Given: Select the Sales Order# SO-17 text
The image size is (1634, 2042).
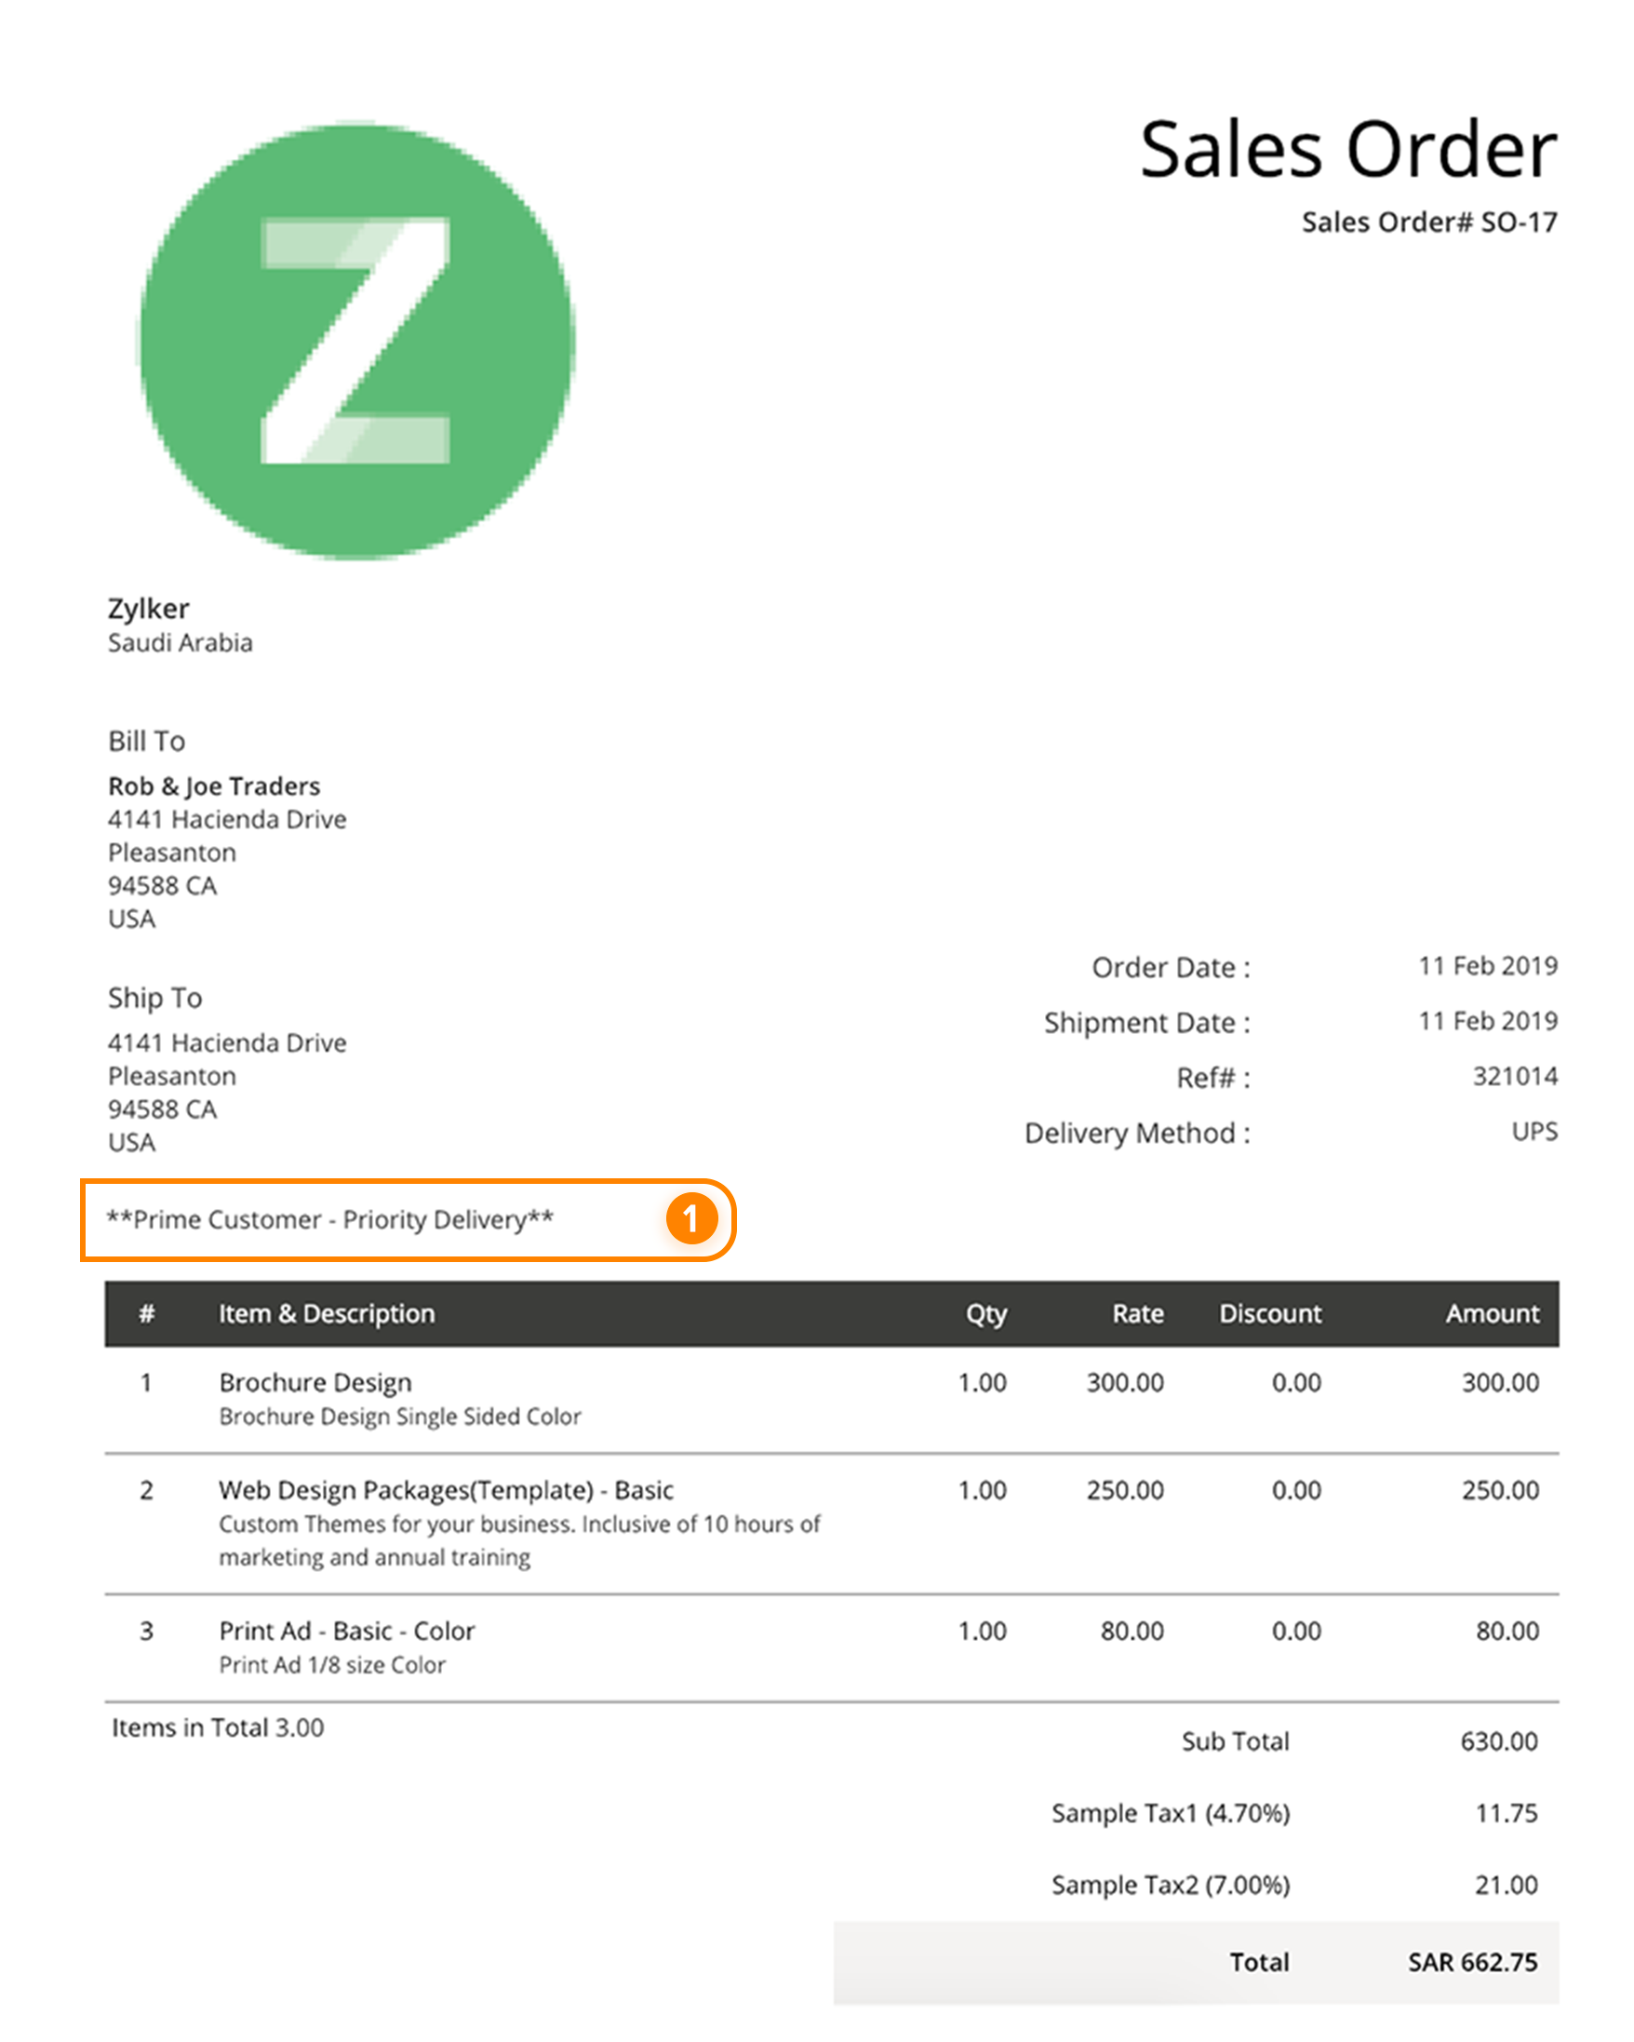Looking at the screenshot, I should pos(1427,222).
